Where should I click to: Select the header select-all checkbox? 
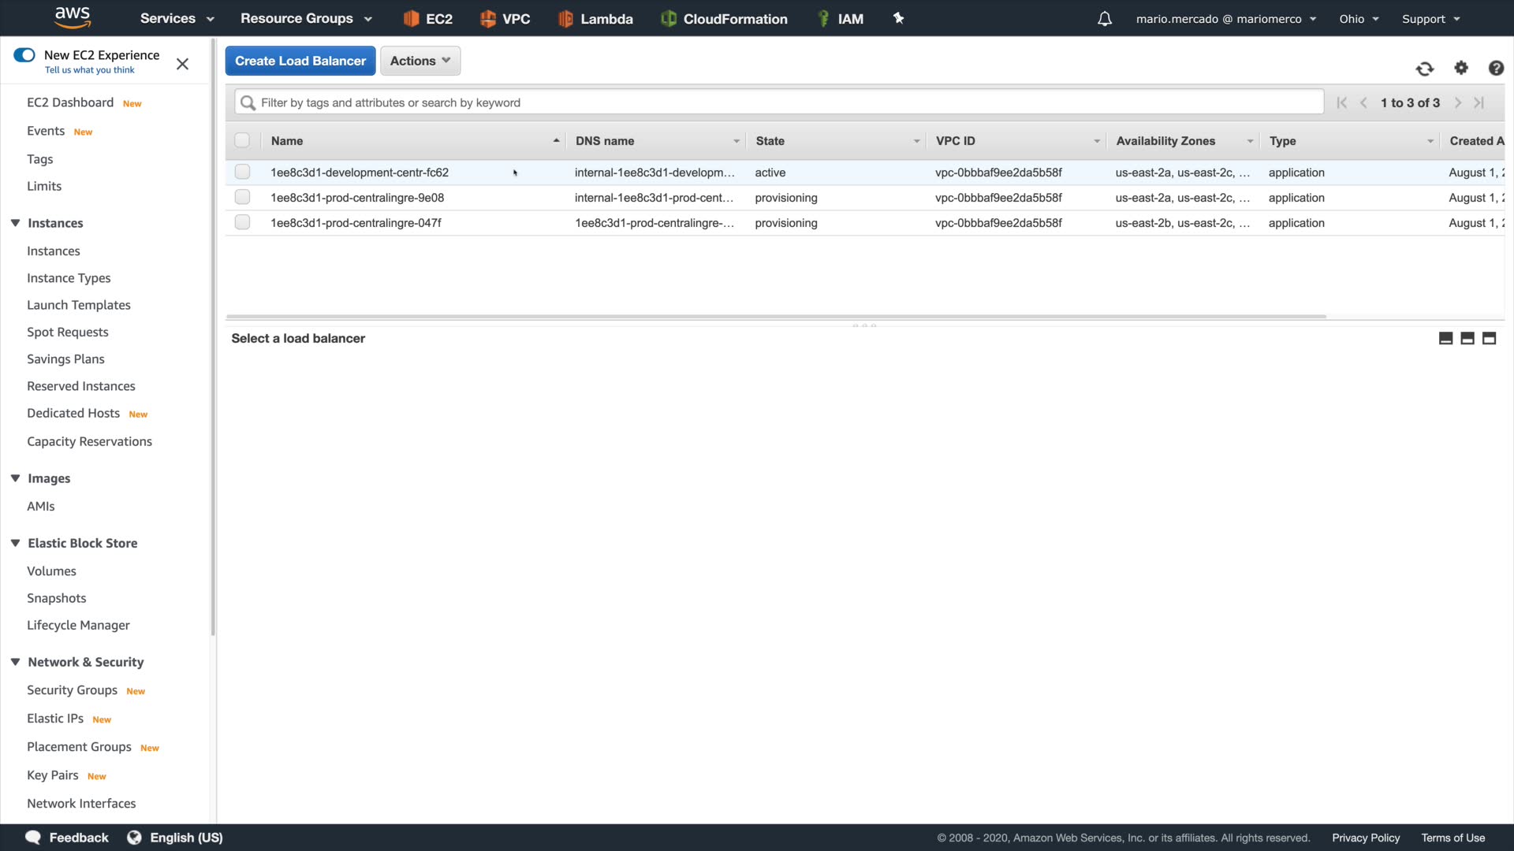pos(242,140)
